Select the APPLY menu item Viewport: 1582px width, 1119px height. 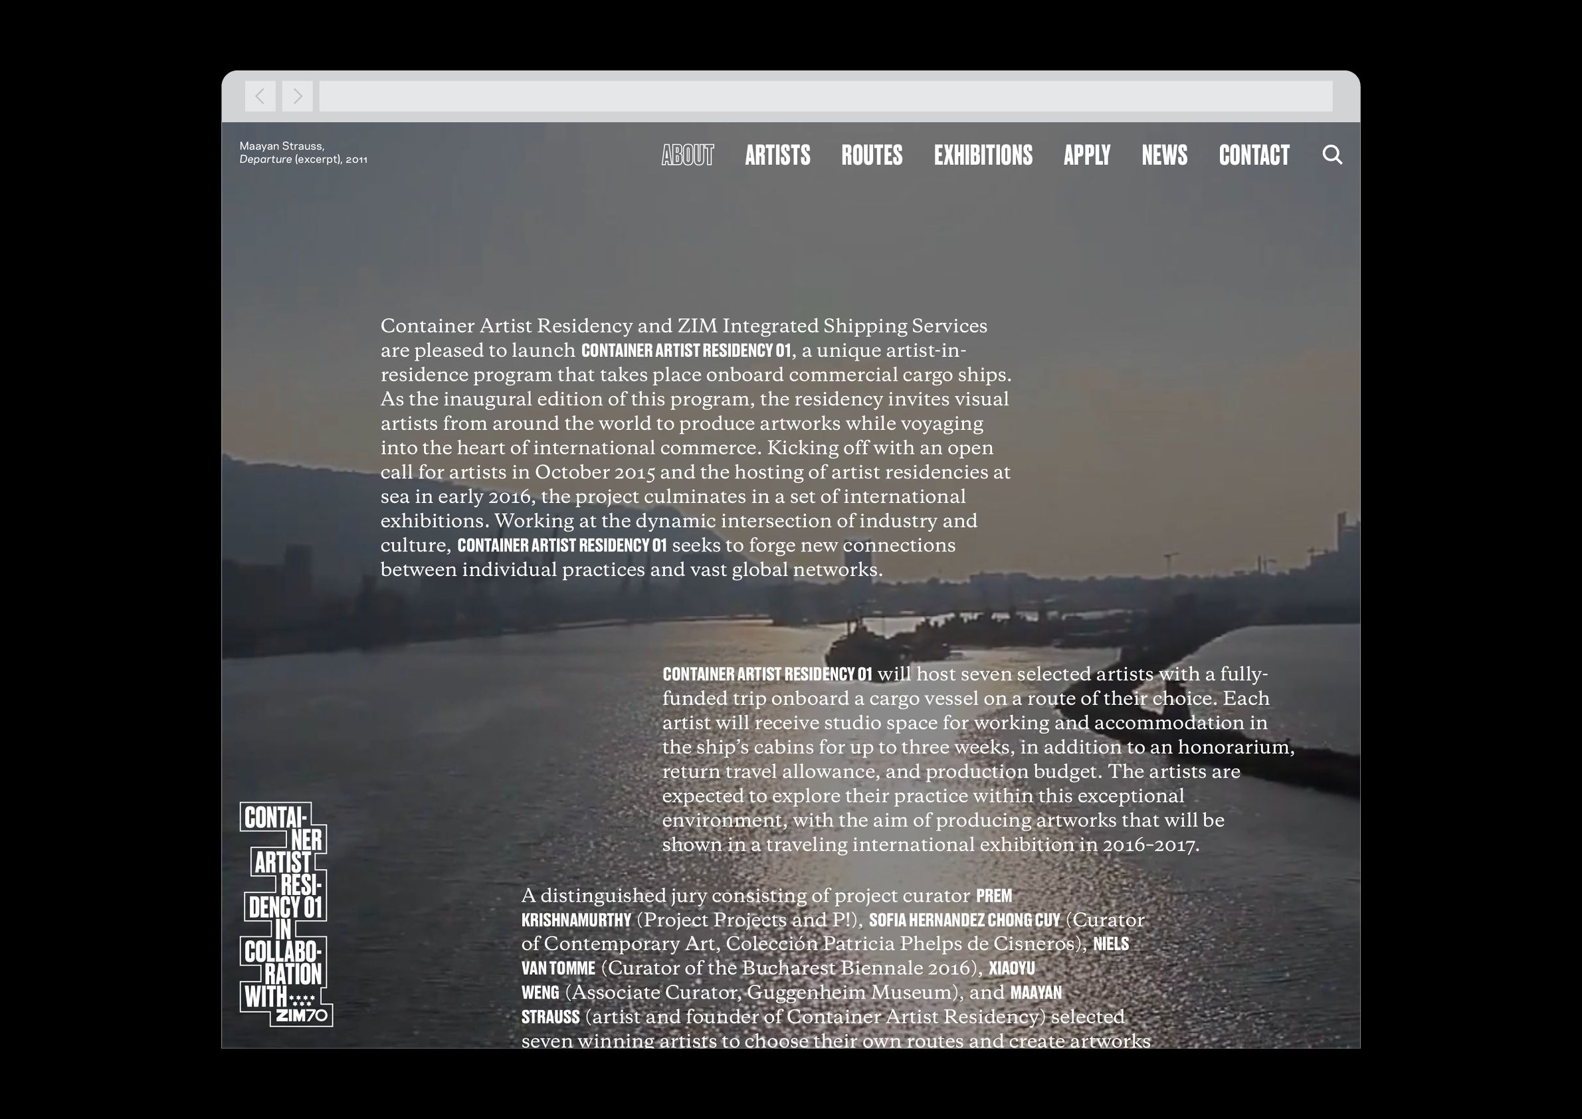point(1086,155)
